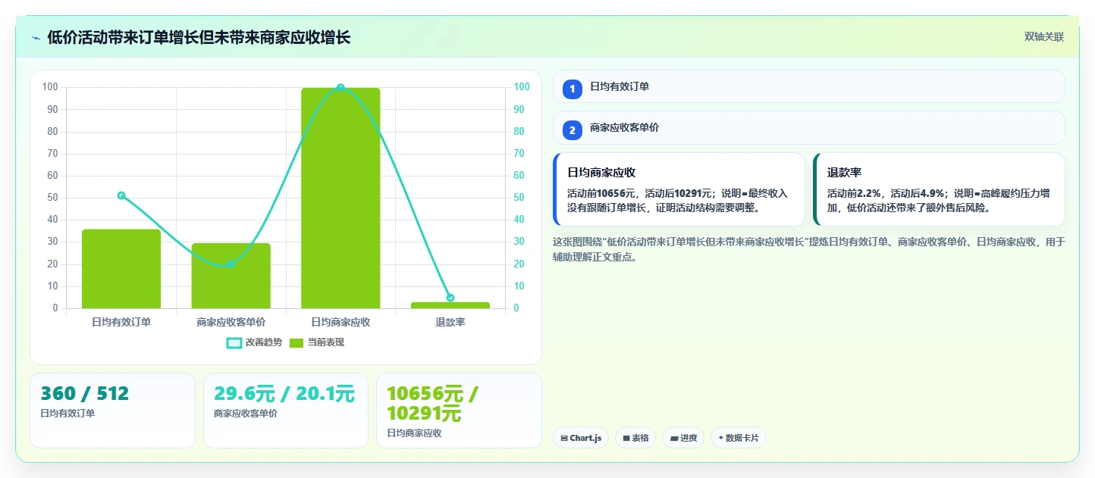The image size is (1095, 478).
Task: Click the x-axis label 日均有效订单
Action: [x=121, y=322]
